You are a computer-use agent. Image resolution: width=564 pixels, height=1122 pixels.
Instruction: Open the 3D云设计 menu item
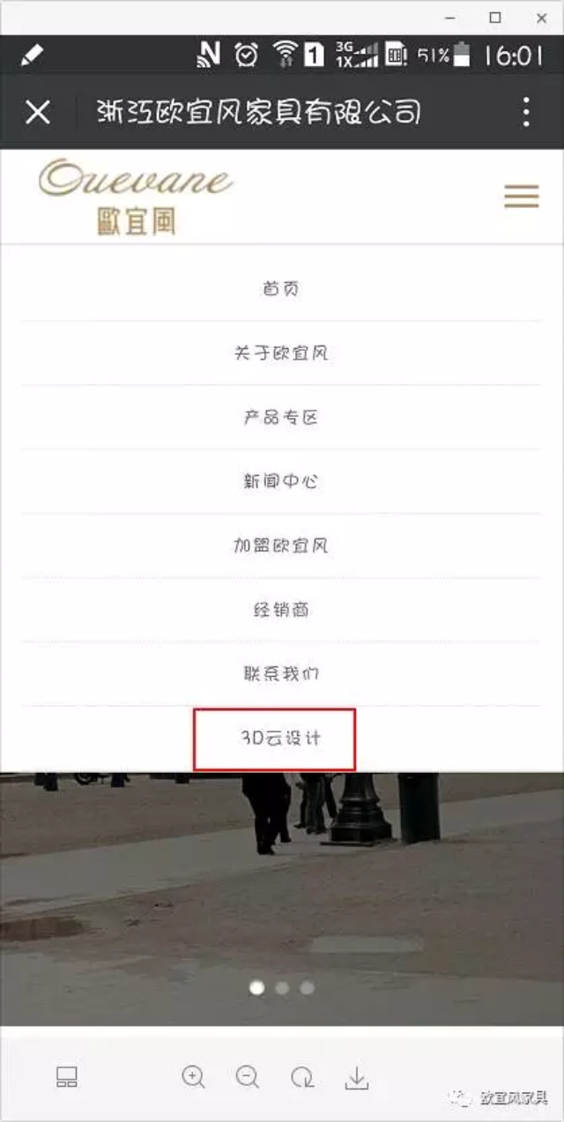click(281, 739)
